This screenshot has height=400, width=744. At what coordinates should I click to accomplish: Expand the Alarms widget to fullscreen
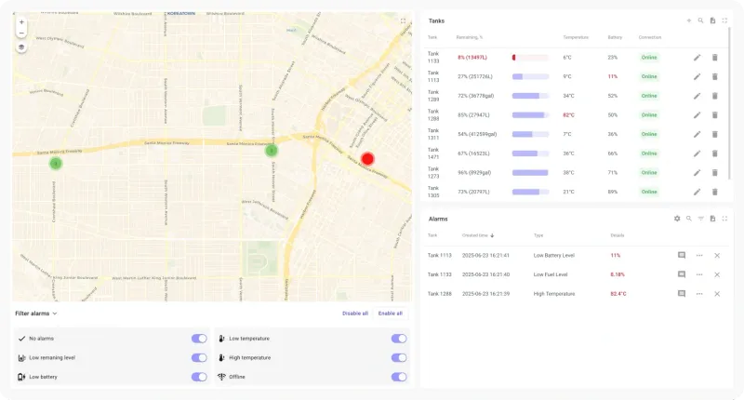pyautogui.click(x=724, y=219)
